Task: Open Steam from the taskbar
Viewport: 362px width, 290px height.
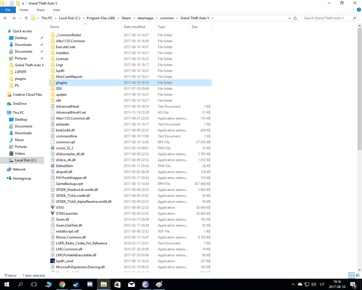Action: [76, 284]
